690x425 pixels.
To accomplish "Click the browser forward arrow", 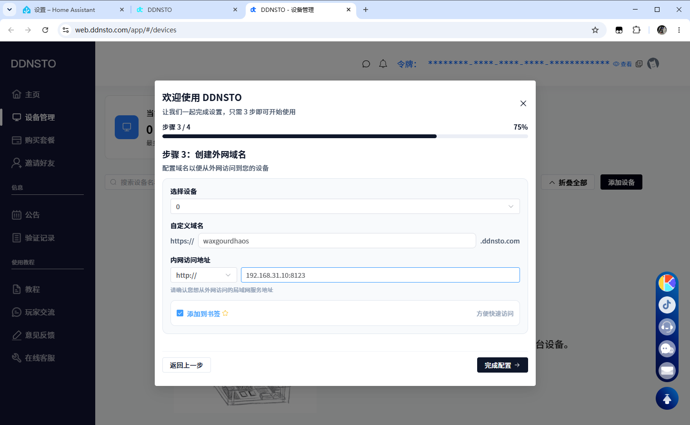I will pos(28,30).
